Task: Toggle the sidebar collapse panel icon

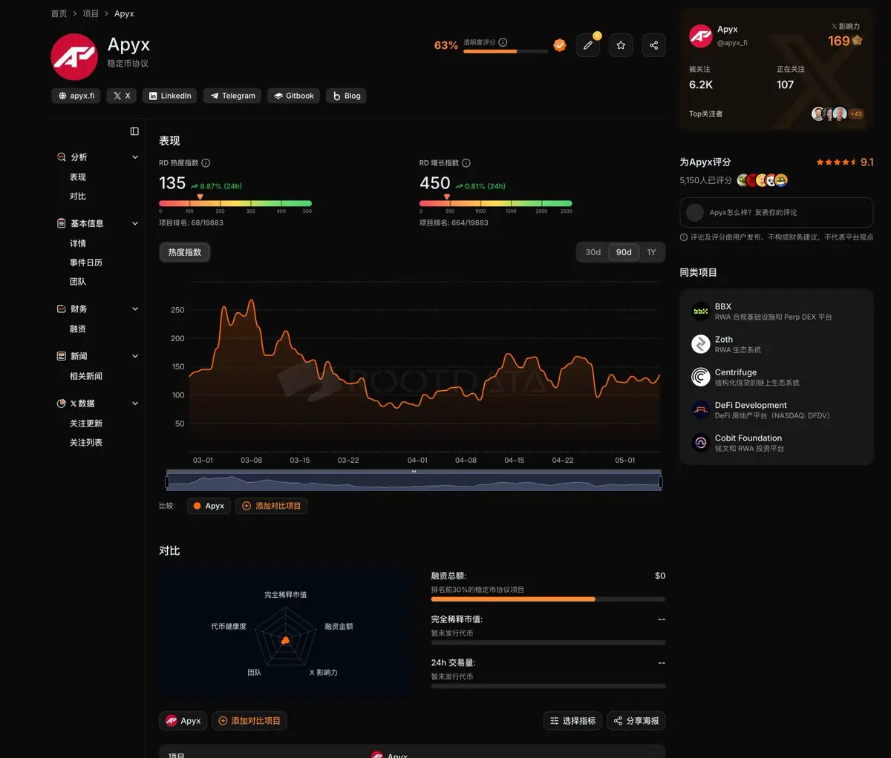Action: point(134,131)
